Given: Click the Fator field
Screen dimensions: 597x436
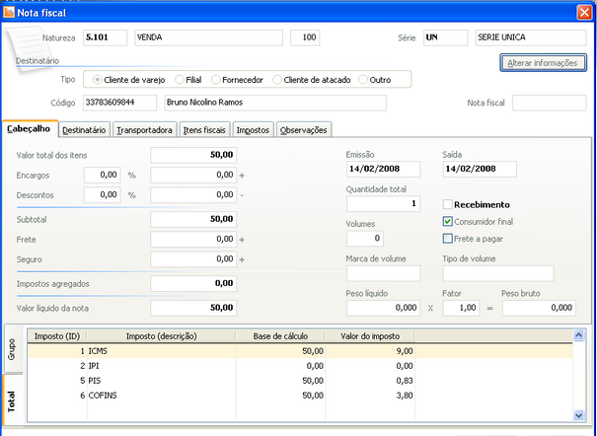Looking at the screenshot, I should [x=461, y=308].
